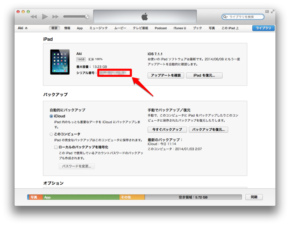290x226 pixels.
Task: Click the 同期 sync button
Action: [x=254, y=197]
